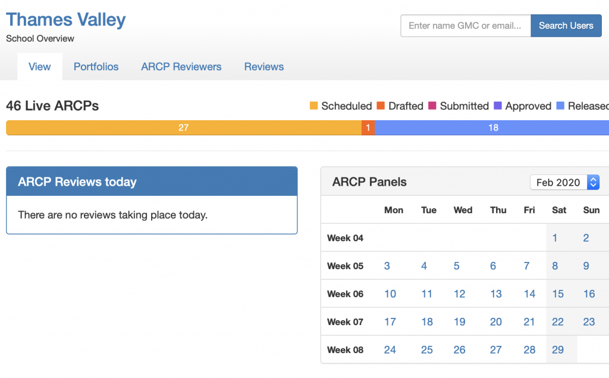Choose calendar date 7
This screenshot has width=609, height=378.
[x=526, y=265]
